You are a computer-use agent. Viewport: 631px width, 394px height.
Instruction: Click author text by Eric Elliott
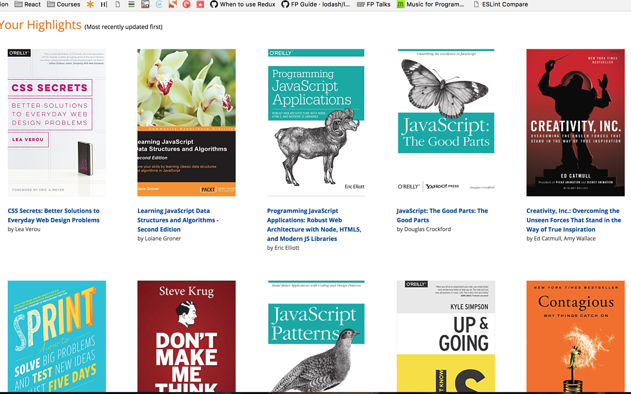point(283,248)
